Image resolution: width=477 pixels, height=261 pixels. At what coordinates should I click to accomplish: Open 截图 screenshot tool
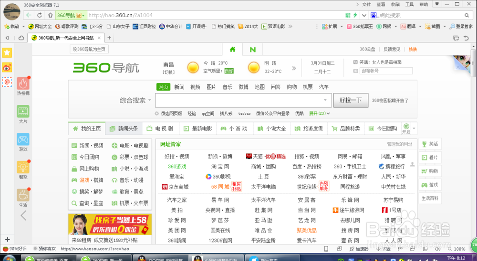tap(433, 27)
